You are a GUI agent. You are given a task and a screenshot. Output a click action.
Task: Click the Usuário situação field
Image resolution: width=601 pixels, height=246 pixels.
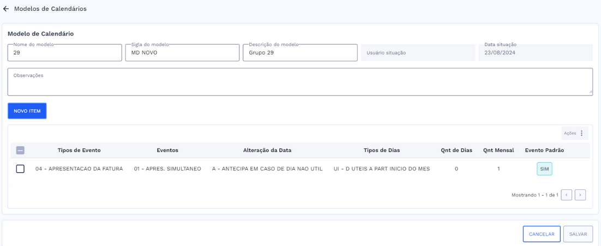pos(418,53)
